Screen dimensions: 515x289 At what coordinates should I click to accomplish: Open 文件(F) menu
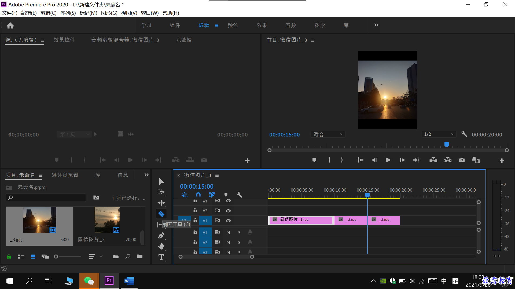click(10, 13)
